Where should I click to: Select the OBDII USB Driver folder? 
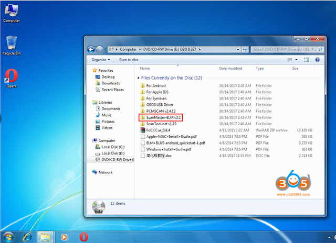(160, 105)
